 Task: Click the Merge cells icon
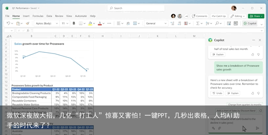click(x=135, y=23)
